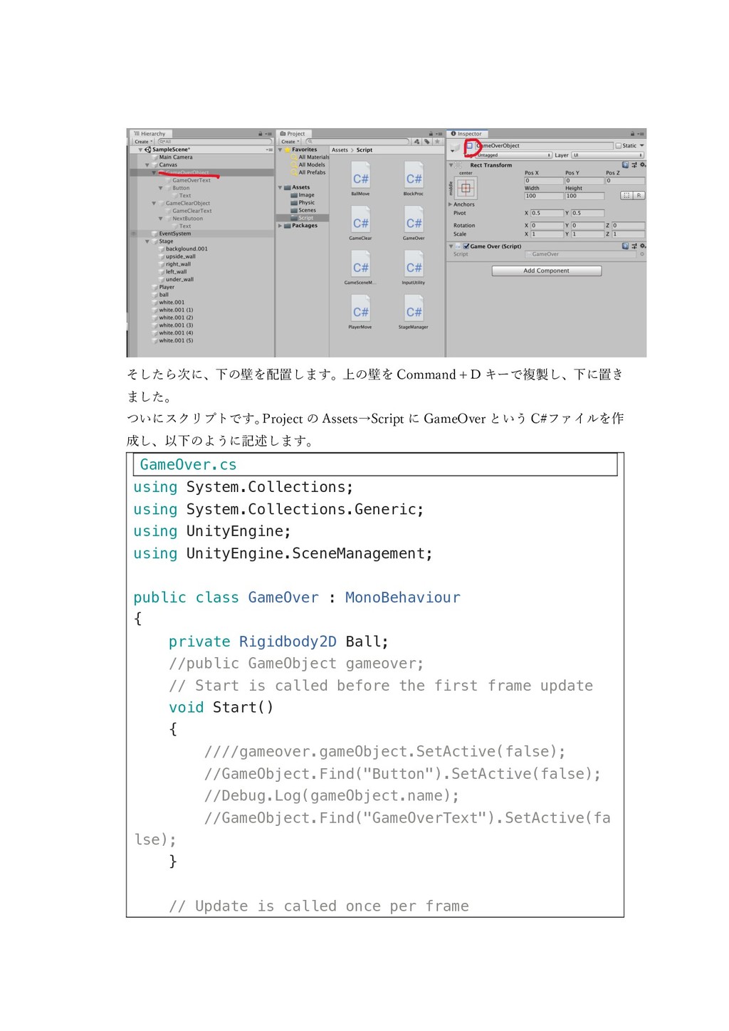Open Game Over script preset settings icon
Screen dimensions: 729x1031
click(x=634, y=246)
